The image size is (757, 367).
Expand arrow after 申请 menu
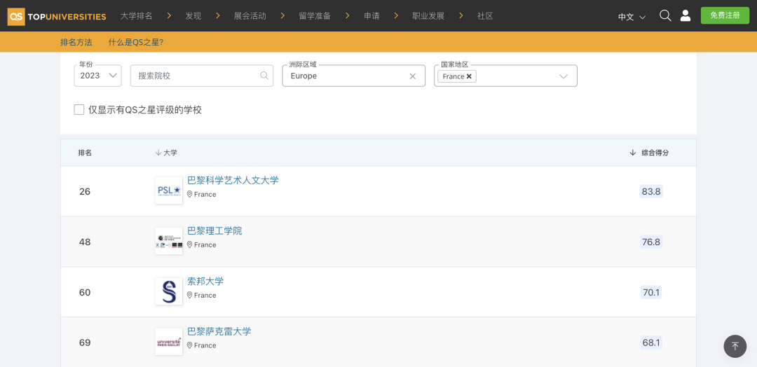click(x=396, y=16)
